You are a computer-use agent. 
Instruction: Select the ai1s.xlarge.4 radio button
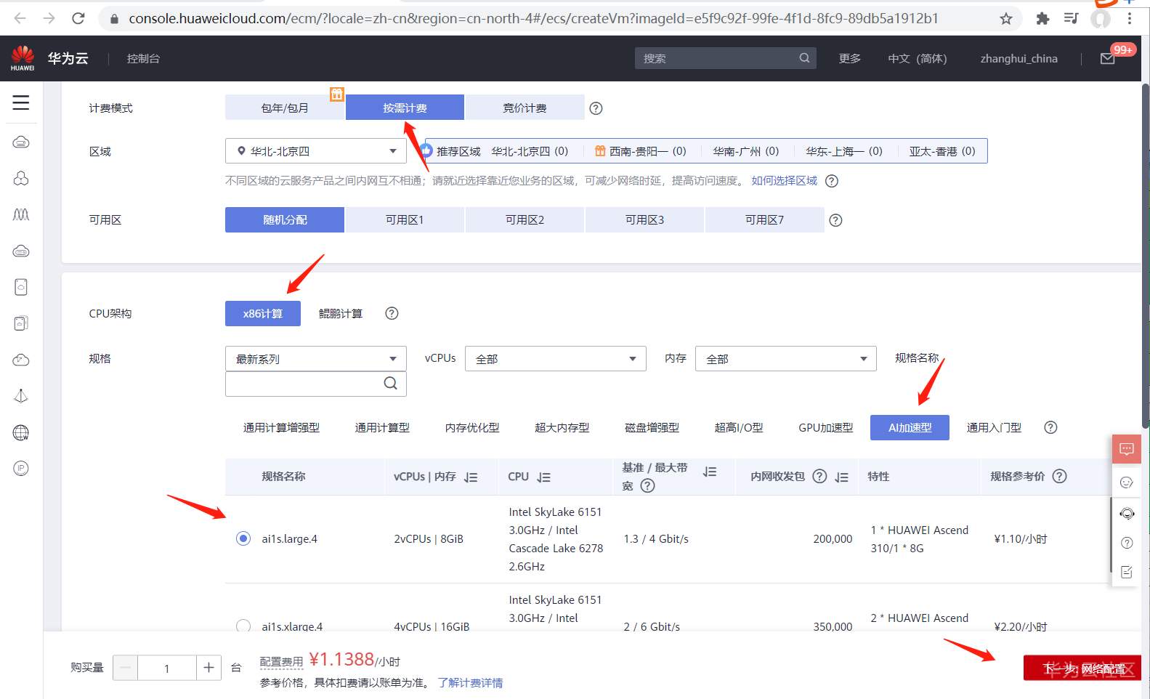coord(243,626)
